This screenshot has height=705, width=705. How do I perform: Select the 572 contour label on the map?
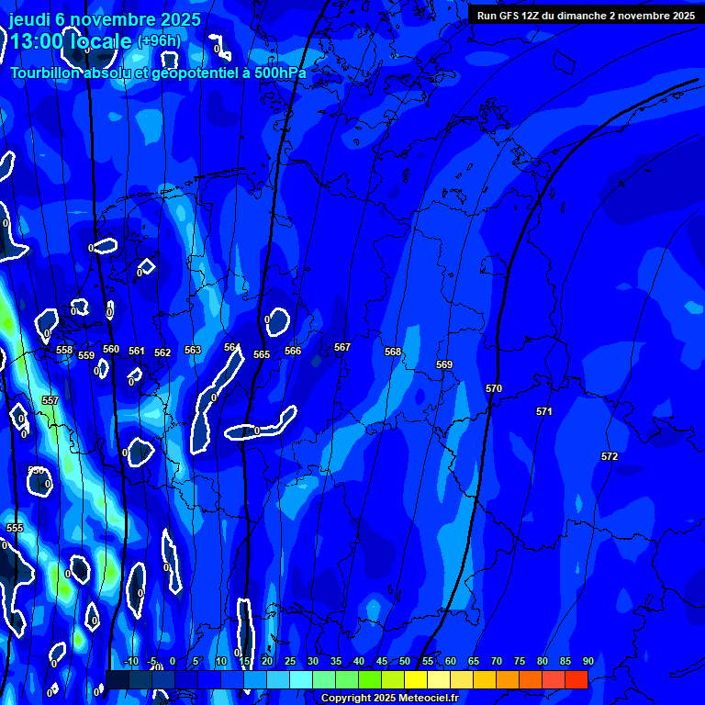[x=610, y=456]
